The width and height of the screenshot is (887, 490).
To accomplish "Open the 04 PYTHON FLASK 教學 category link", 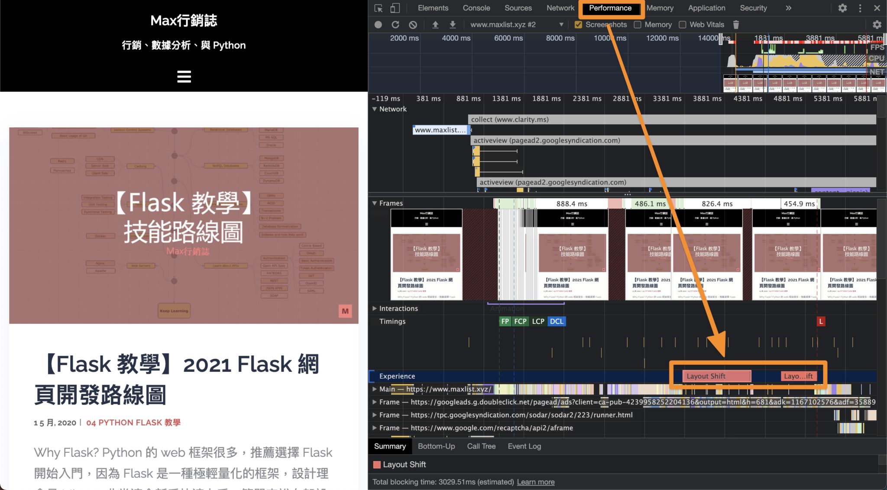I will point(133,422).
